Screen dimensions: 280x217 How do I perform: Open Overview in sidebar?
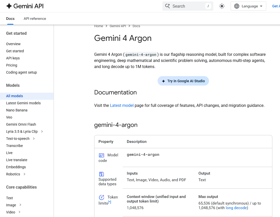[x=13, y=44]
